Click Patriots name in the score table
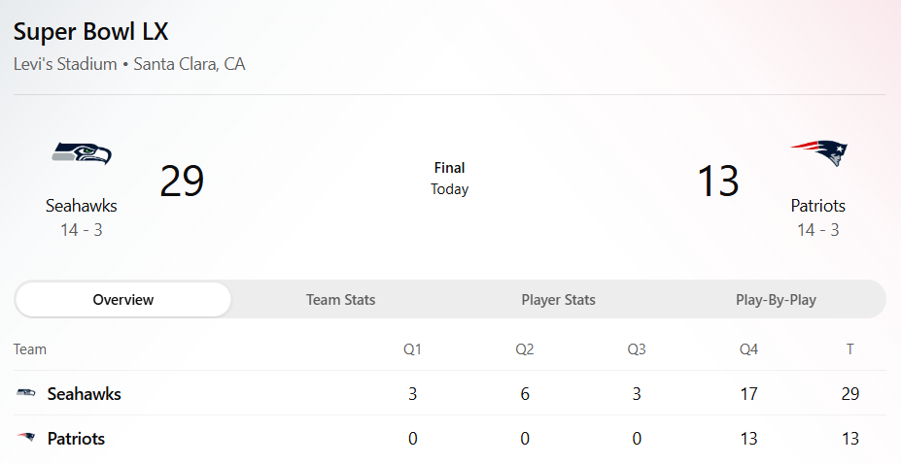This screenshot has width=901, height=464. click(x=76, y=439)
